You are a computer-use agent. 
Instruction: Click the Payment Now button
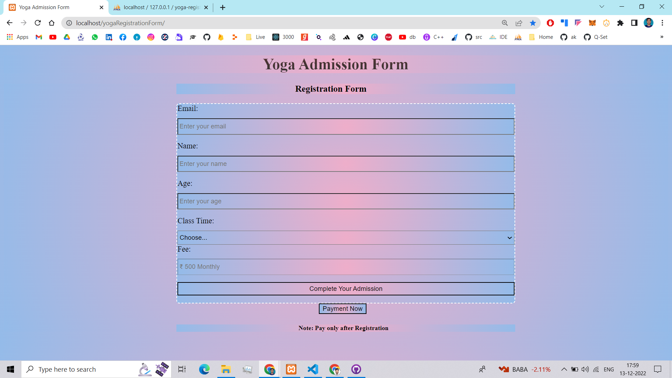pos(342,308)
